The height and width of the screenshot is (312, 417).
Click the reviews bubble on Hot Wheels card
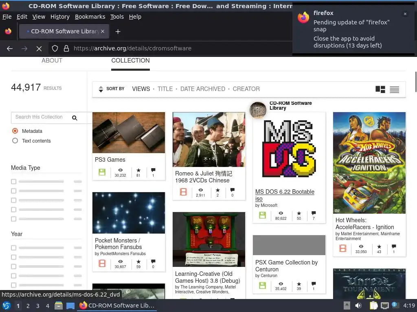tap(394, 247)
